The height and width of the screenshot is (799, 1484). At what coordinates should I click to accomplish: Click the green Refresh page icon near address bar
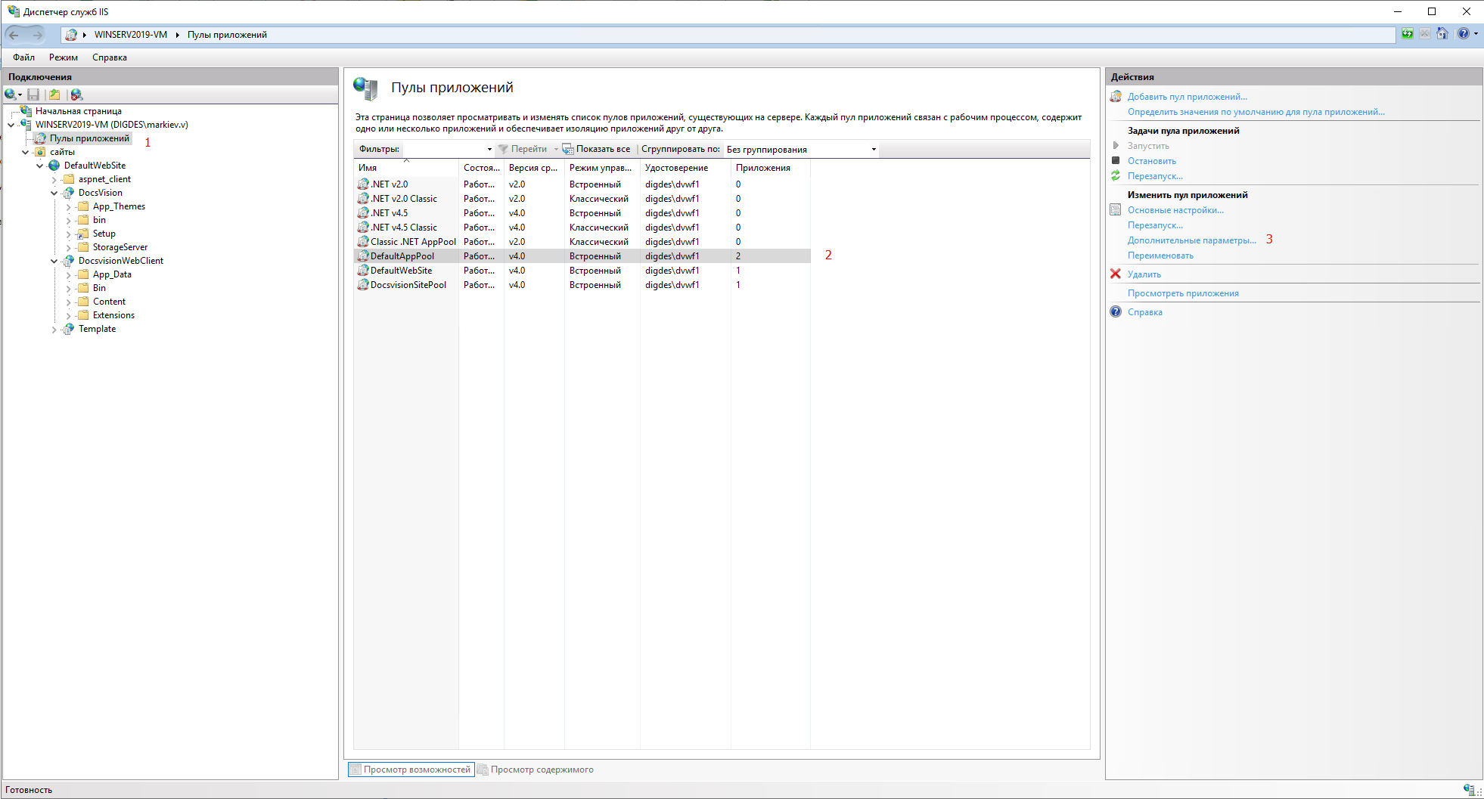(x=1407, y=34)
